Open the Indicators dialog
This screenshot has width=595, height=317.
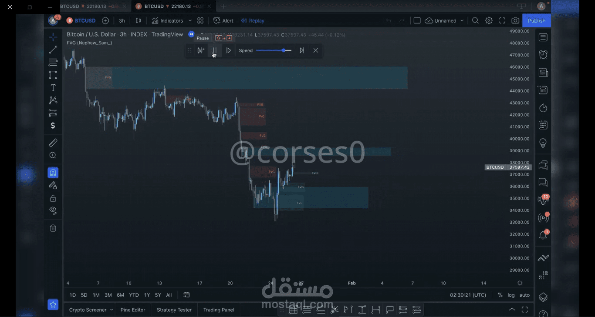tap(168, 20)
